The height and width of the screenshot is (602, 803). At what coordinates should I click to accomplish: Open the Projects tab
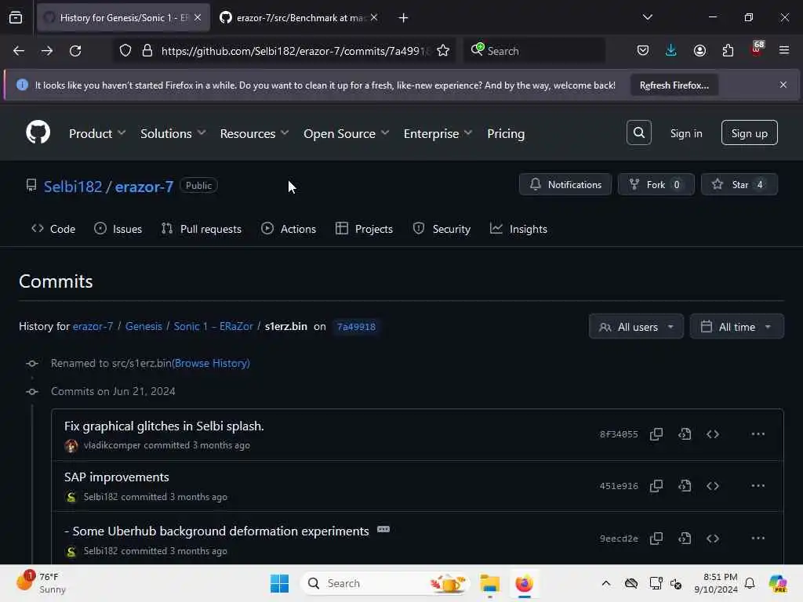click(364, 229)
